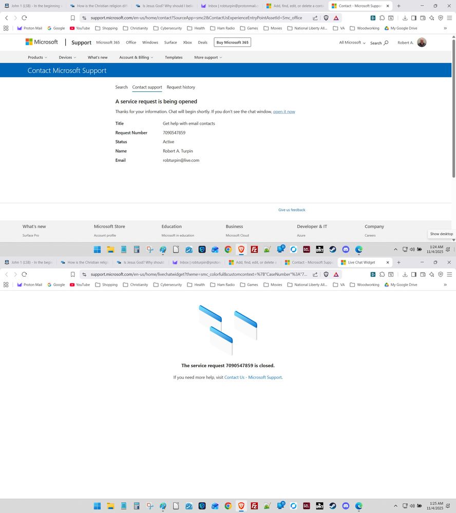This screenshot has width=456, height=513.
Task: Open downloads in the top browser window
Action: [x=405, y=18]
